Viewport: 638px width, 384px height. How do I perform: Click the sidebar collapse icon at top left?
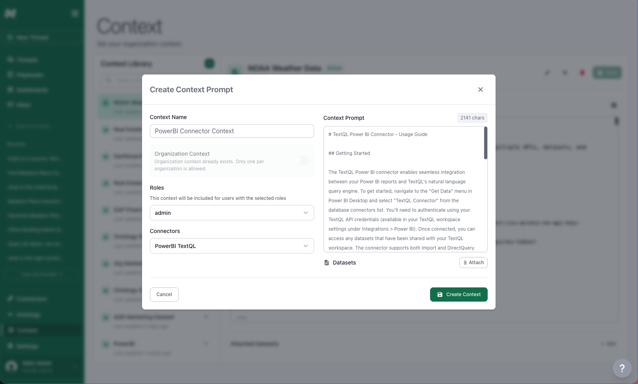tap(75, 13)
